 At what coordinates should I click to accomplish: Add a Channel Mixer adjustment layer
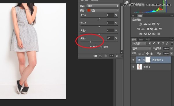coord(156,29)
